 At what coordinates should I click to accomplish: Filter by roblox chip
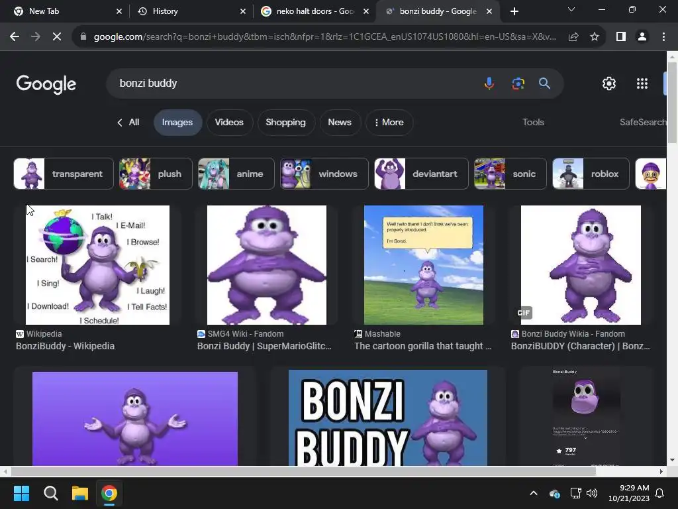coord(591,174)
